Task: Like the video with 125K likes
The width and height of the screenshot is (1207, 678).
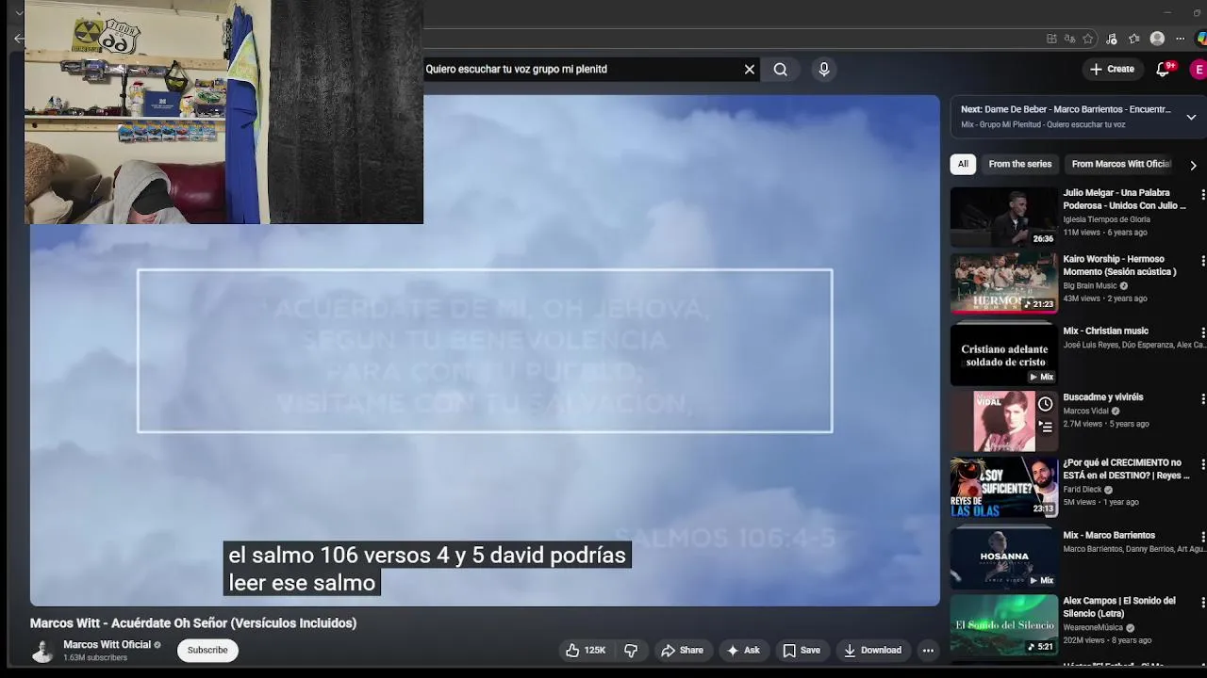Action: point(586,651)
